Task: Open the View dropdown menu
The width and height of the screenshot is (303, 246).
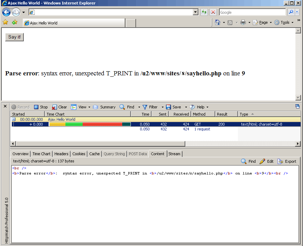Action: tap(89, 107)
